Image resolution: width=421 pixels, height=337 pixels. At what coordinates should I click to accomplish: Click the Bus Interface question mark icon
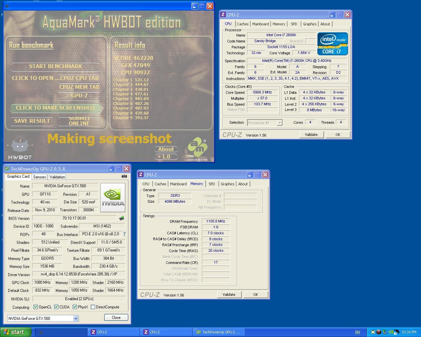point(124,234)
